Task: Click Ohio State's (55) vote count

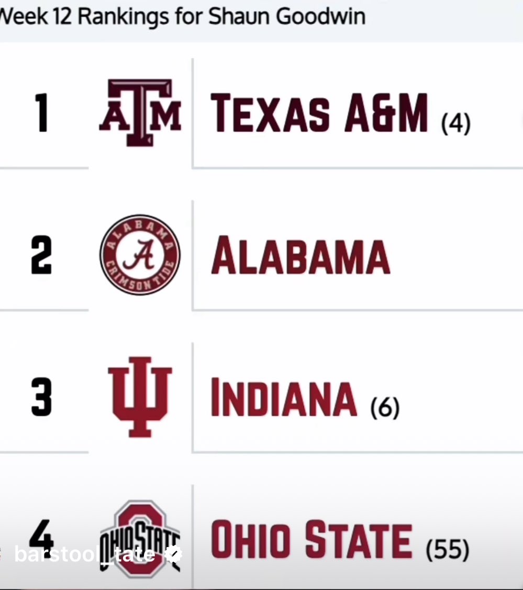Action: pyautogui.click(x=447, y=550)
